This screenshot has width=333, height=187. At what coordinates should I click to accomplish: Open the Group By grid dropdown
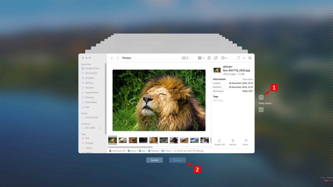coord(201,58)
